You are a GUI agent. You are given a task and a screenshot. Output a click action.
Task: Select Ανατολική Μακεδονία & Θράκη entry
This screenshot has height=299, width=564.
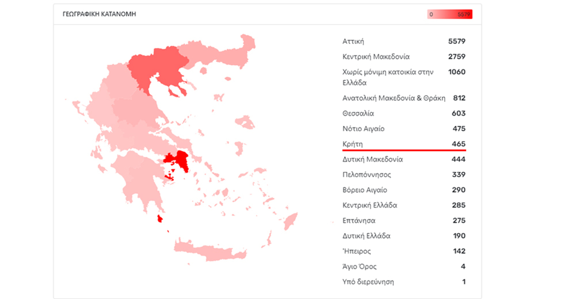point(404,98)
